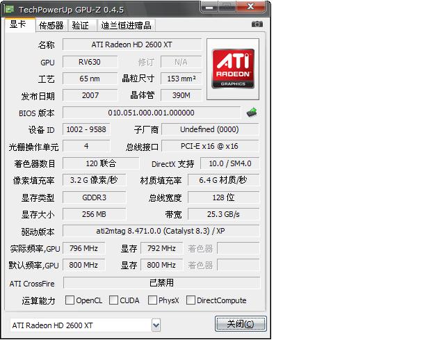Click the 390M transistor count value
The height and width of the screenshot is (356, 445).
point(181,95)
